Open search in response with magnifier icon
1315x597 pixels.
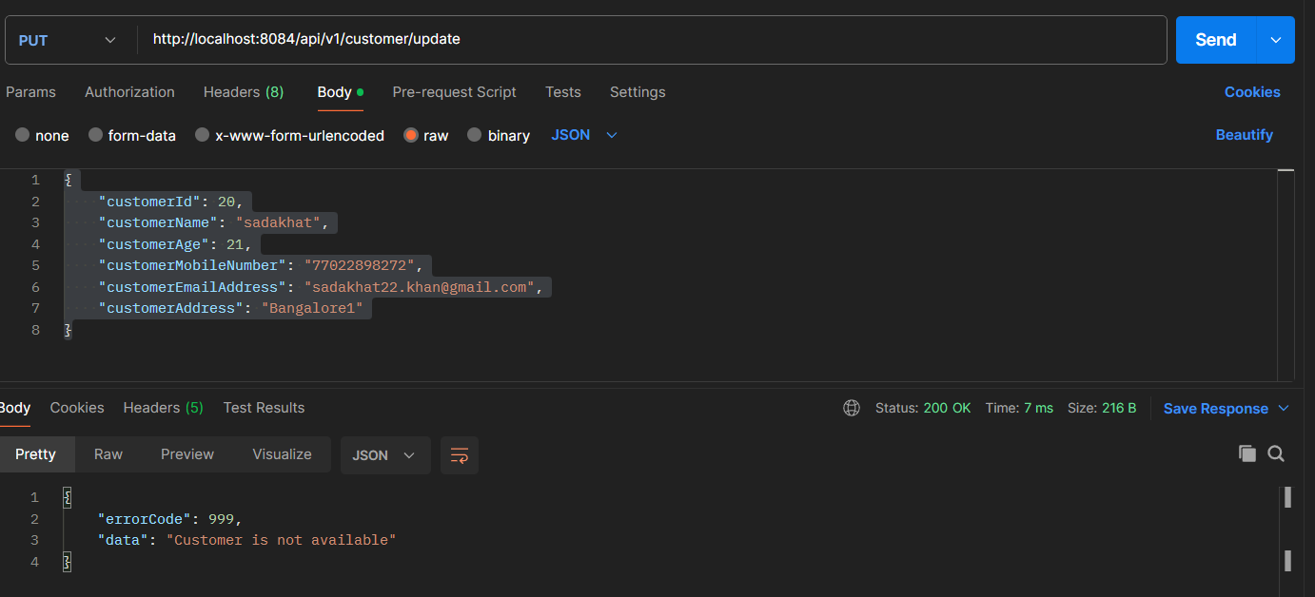(x=1276, y=453)
